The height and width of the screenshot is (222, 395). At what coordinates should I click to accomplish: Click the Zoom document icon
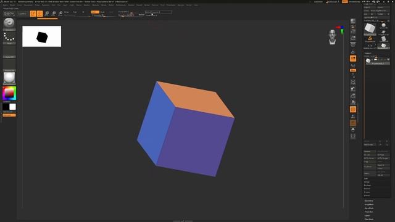(353, 38)
